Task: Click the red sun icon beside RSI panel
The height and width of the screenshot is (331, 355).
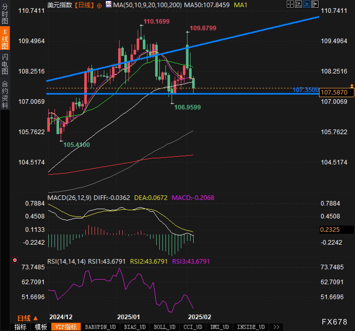Action: pyautogui.click(x=15, y=261)
